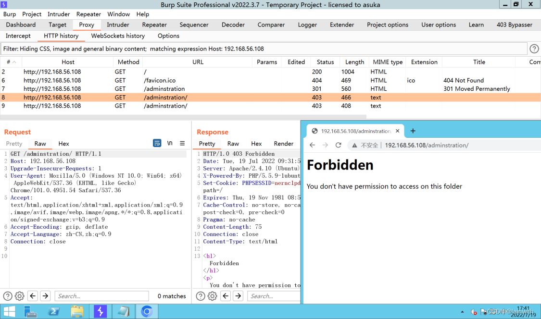Open the WebSockets history sub-tab
The width and height of the screenshot is (541, 319).
click(118, 36)
